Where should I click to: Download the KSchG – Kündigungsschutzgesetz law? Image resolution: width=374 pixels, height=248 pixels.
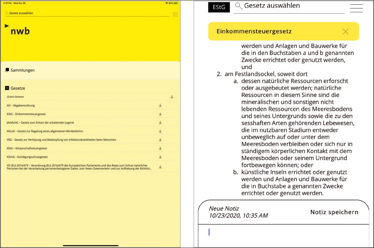coord(160,157)
